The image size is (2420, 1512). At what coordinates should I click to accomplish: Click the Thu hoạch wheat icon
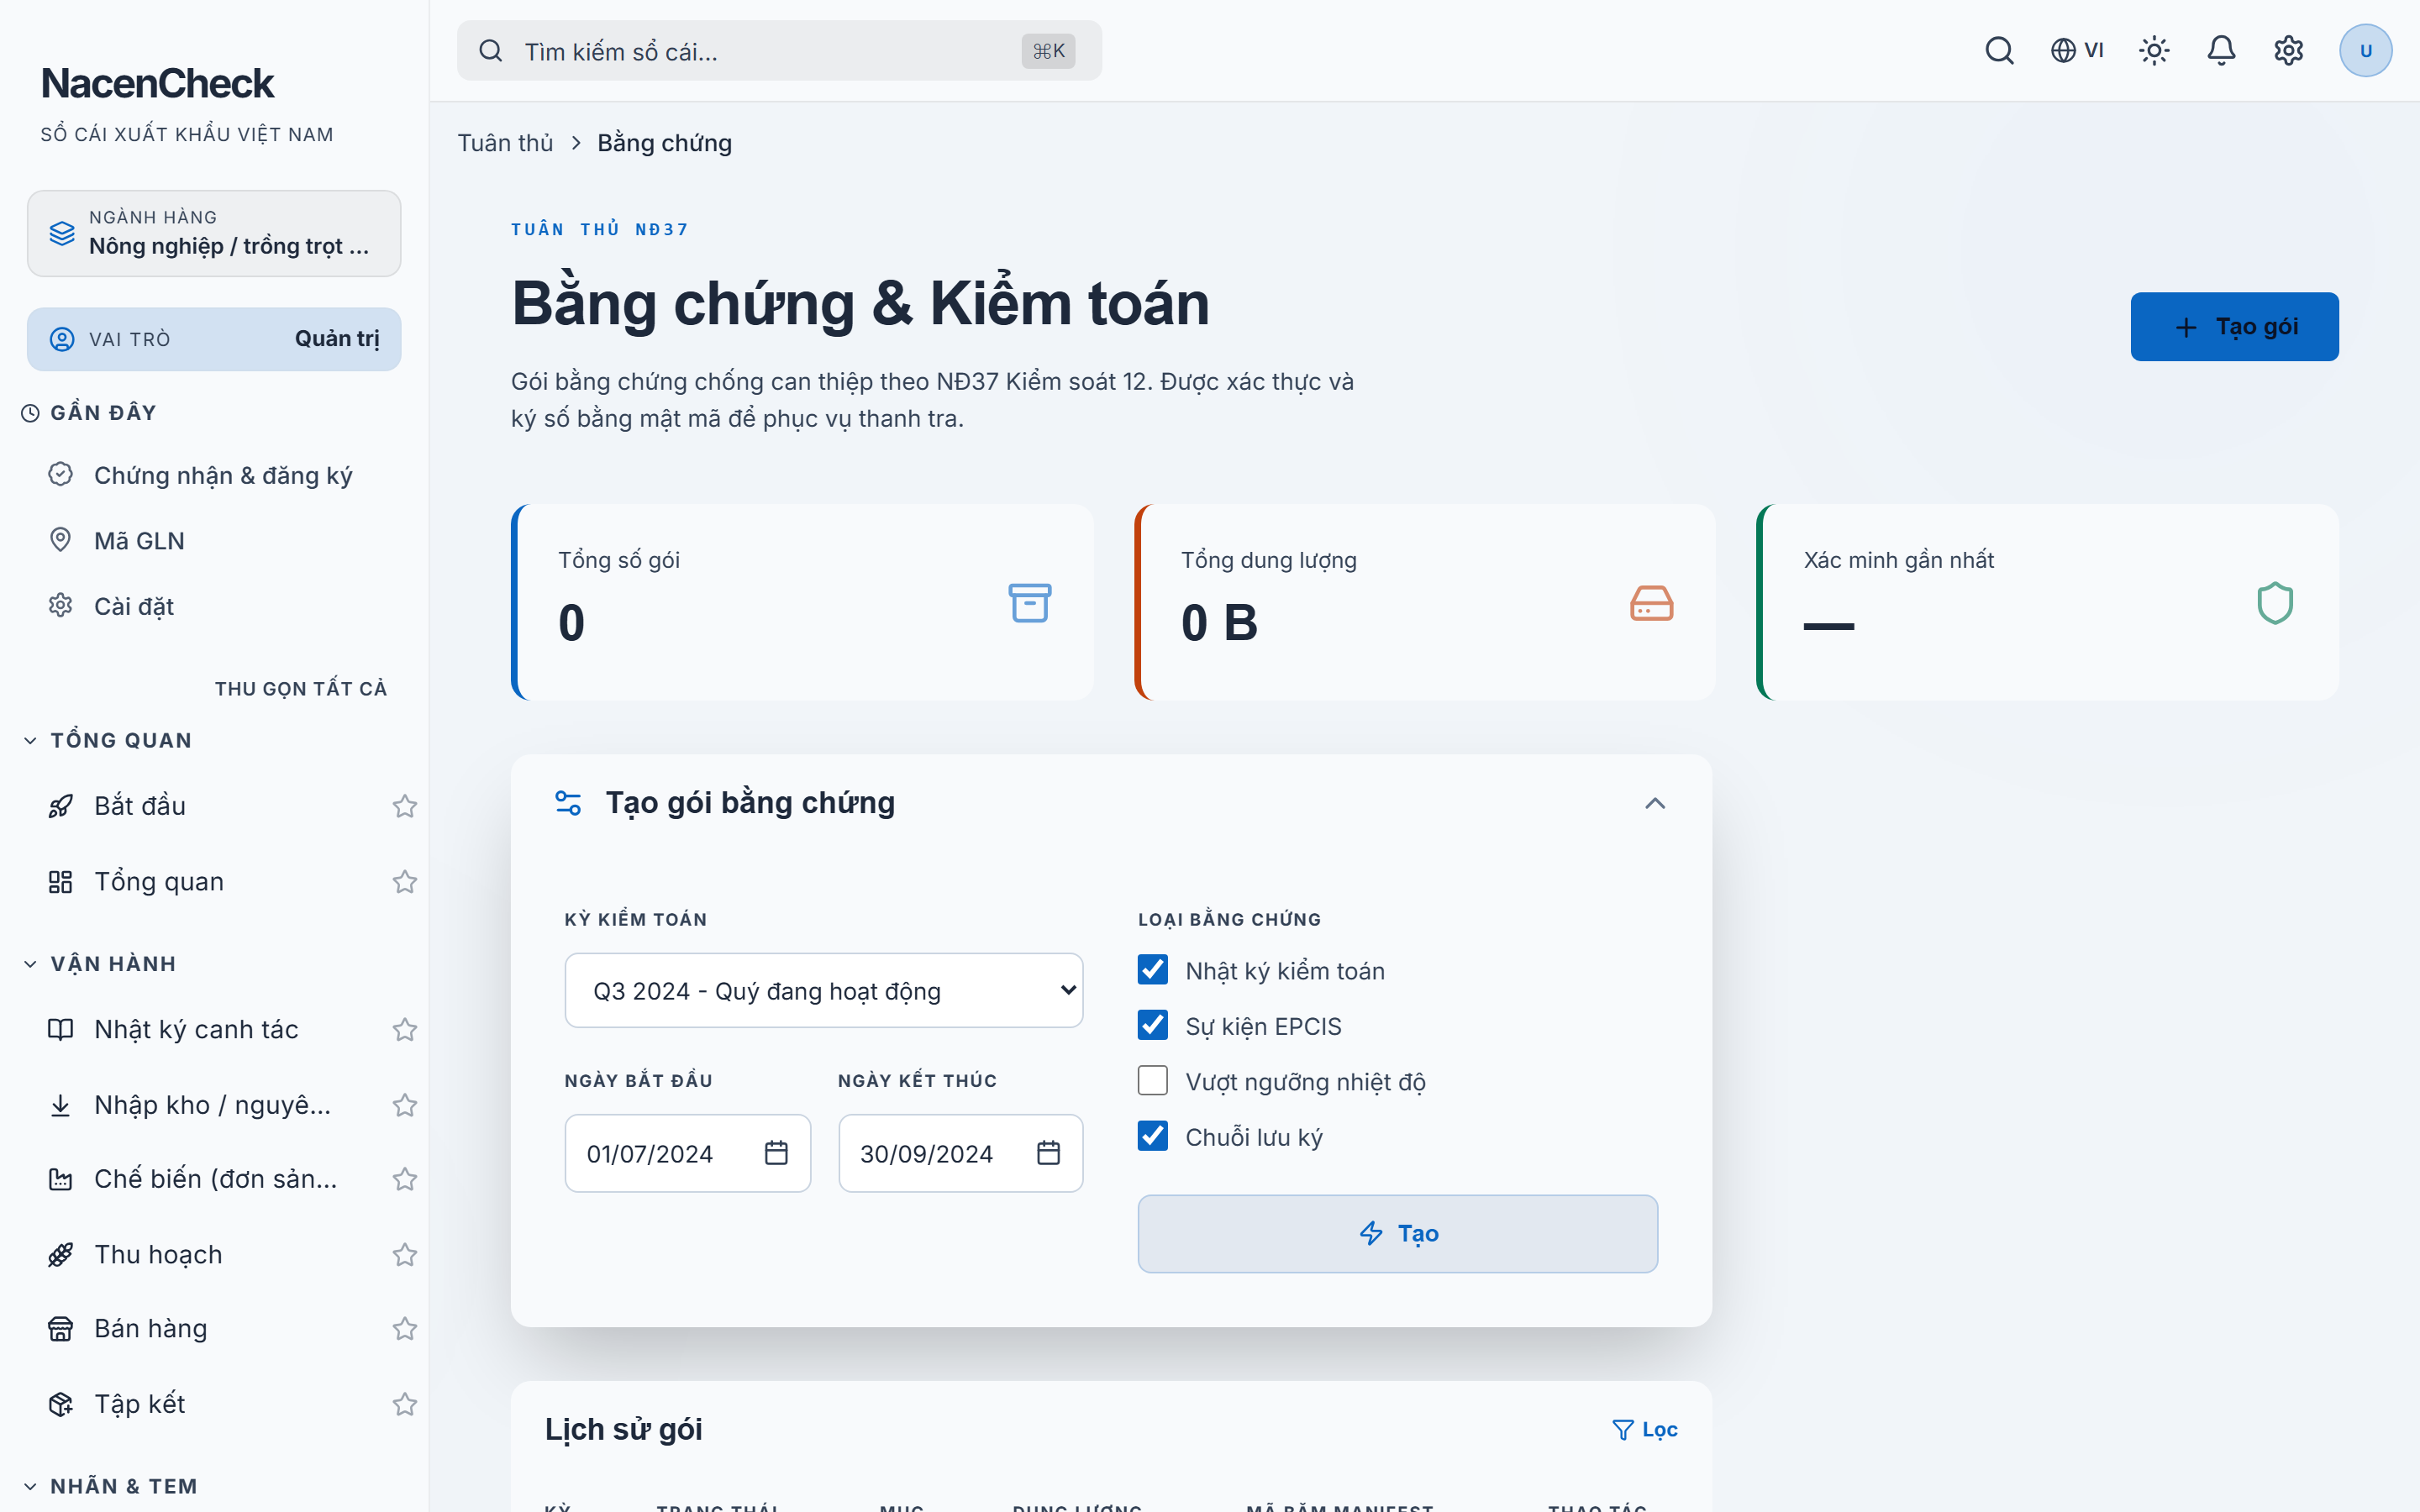click(x=60, y=1255)
